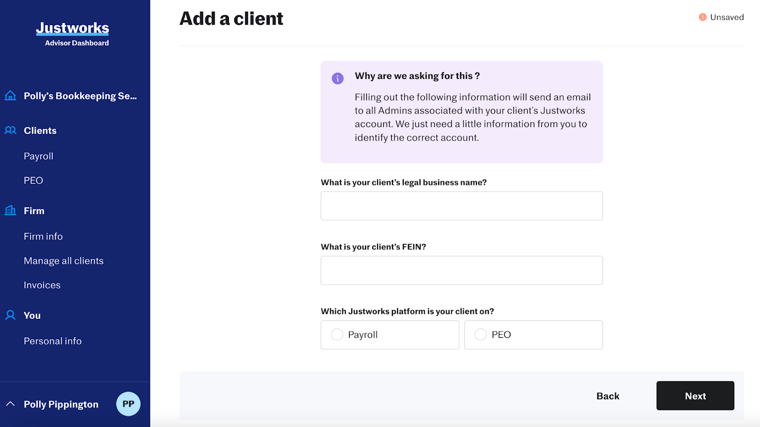Open Payroll under Clients in sidebar
Screen dimensions: 760x427
point(38,156)
